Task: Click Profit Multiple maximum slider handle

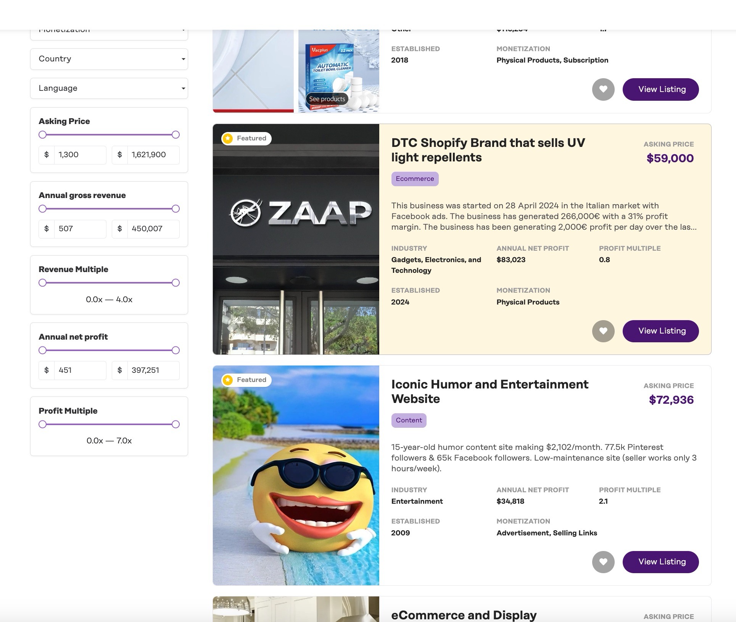Action: [176, 424]
